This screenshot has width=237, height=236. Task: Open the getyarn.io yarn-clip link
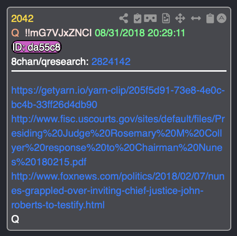click(118, 97)
